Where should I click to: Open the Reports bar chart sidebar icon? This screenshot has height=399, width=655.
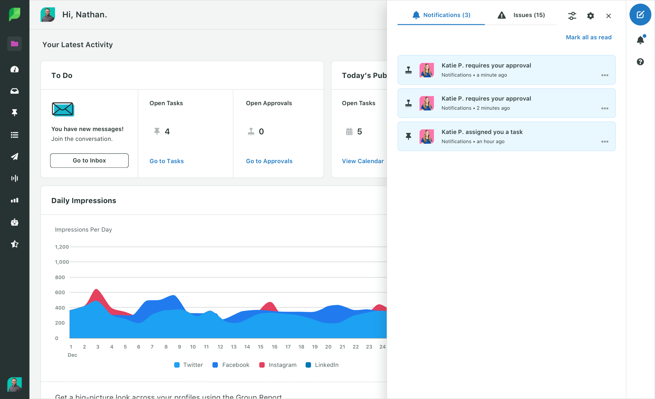14,200
